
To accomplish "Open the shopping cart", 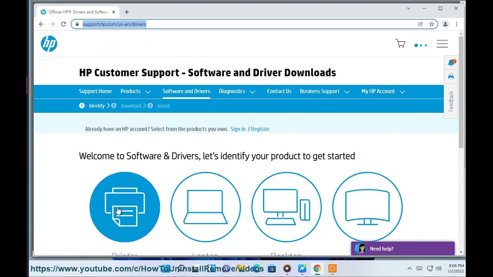I will [401, 43].
